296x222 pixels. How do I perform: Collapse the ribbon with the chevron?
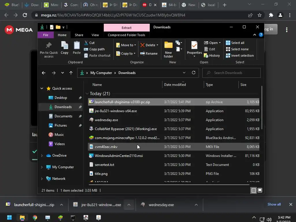pyautogui.click(x=254, y=35)
